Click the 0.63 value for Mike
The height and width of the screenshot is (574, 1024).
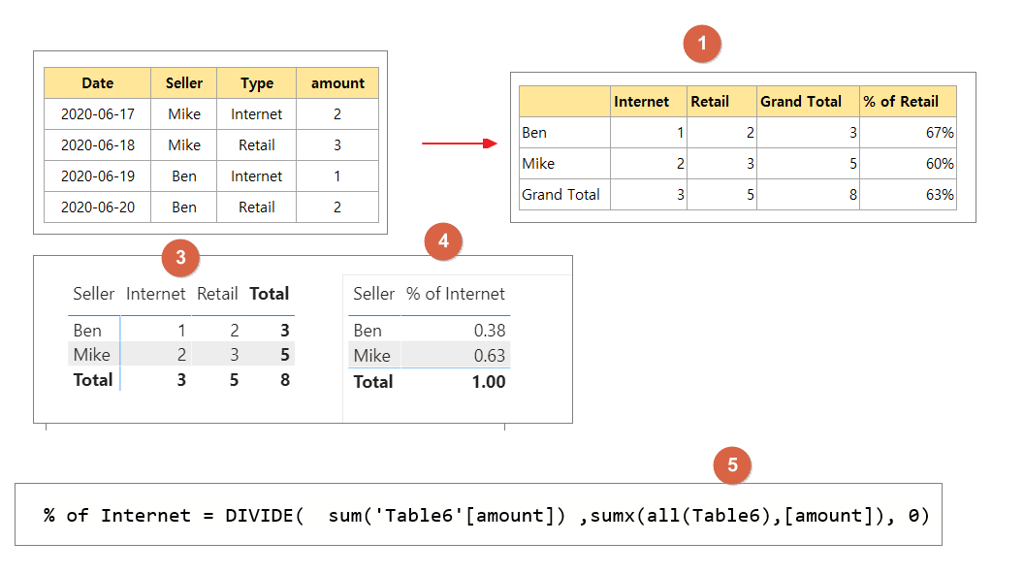coord(489,355)
